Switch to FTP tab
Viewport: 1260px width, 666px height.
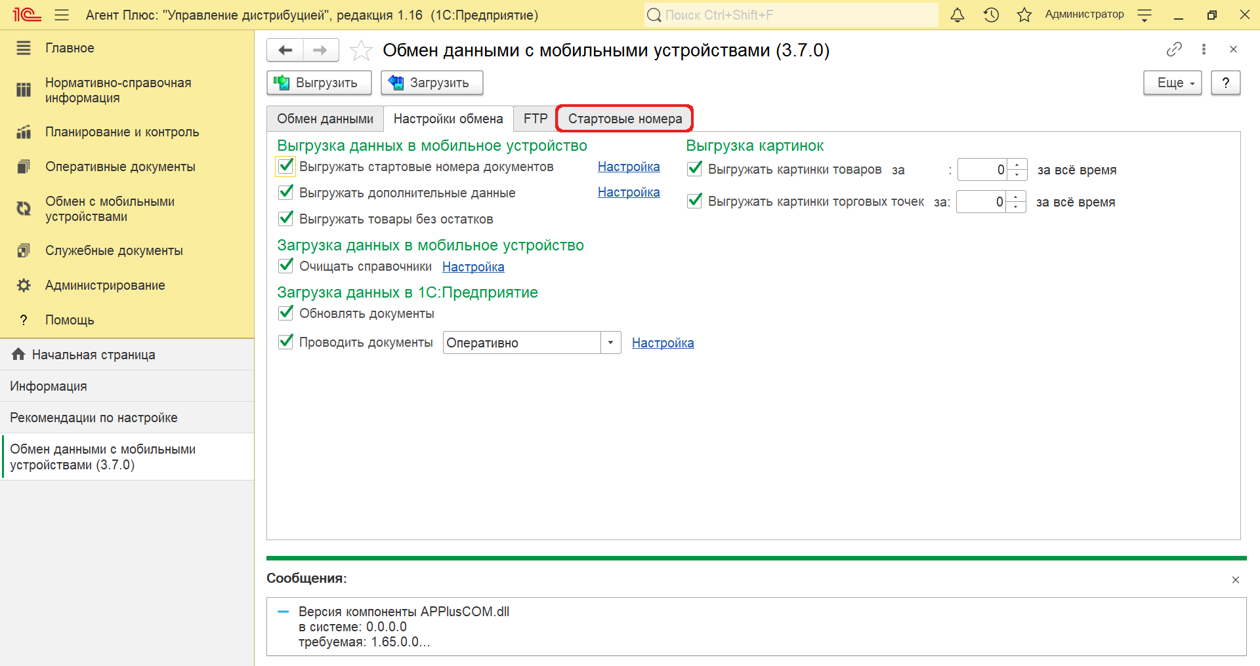535,119
